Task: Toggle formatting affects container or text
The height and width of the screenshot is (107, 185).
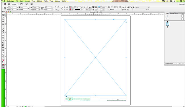Action: (x=3, y=63)
